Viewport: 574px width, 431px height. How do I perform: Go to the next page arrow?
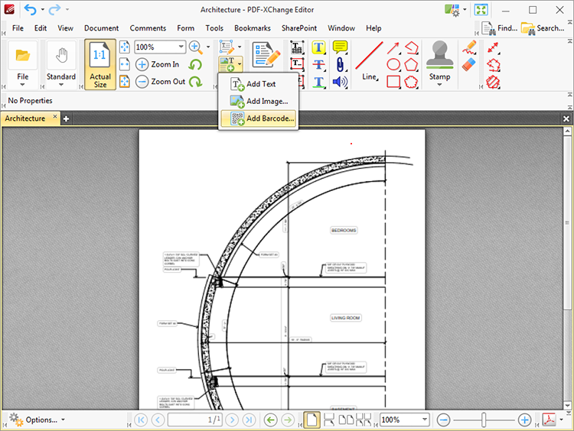tap(232, 420)
